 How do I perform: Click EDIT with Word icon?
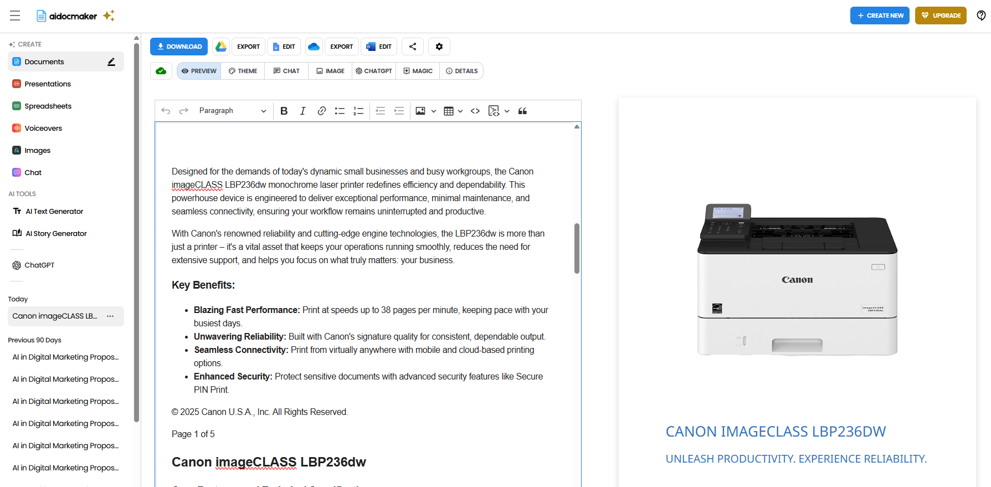(379, 47)
